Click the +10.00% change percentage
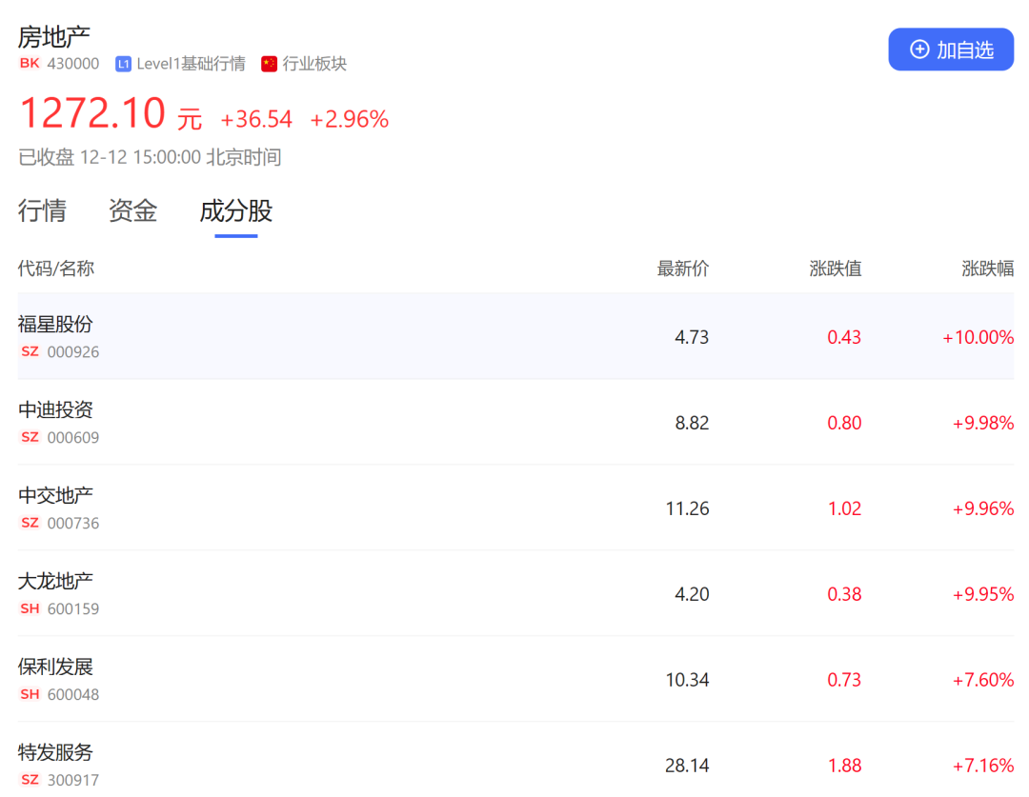Image resolution: width=1029 pixels, height=797 pixels. point(978,337)
